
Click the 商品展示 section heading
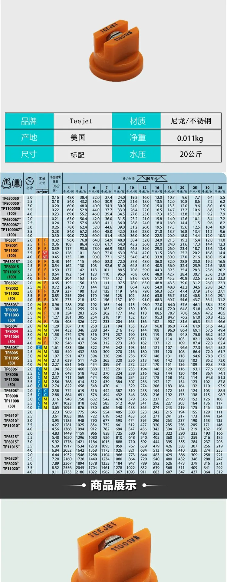pyautogui.click(x=113, y=485)
